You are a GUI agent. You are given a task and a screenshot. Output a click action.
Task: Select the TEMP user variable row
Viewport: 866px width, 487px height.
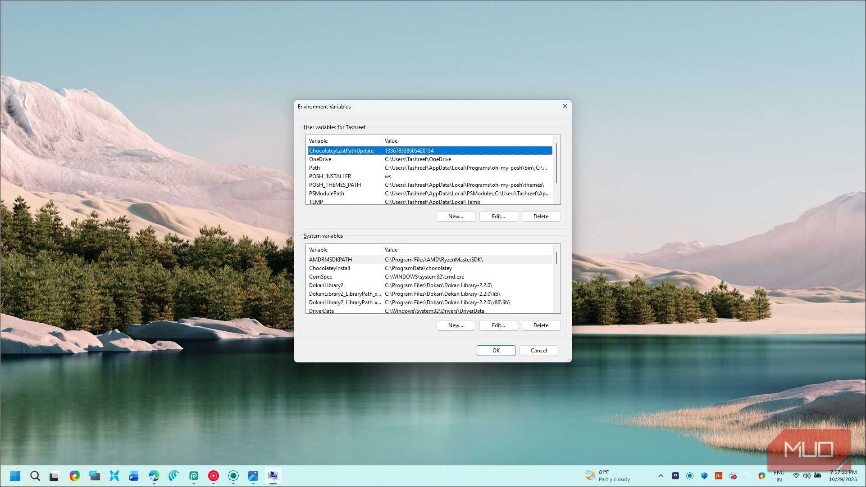[x=430, y=202]
